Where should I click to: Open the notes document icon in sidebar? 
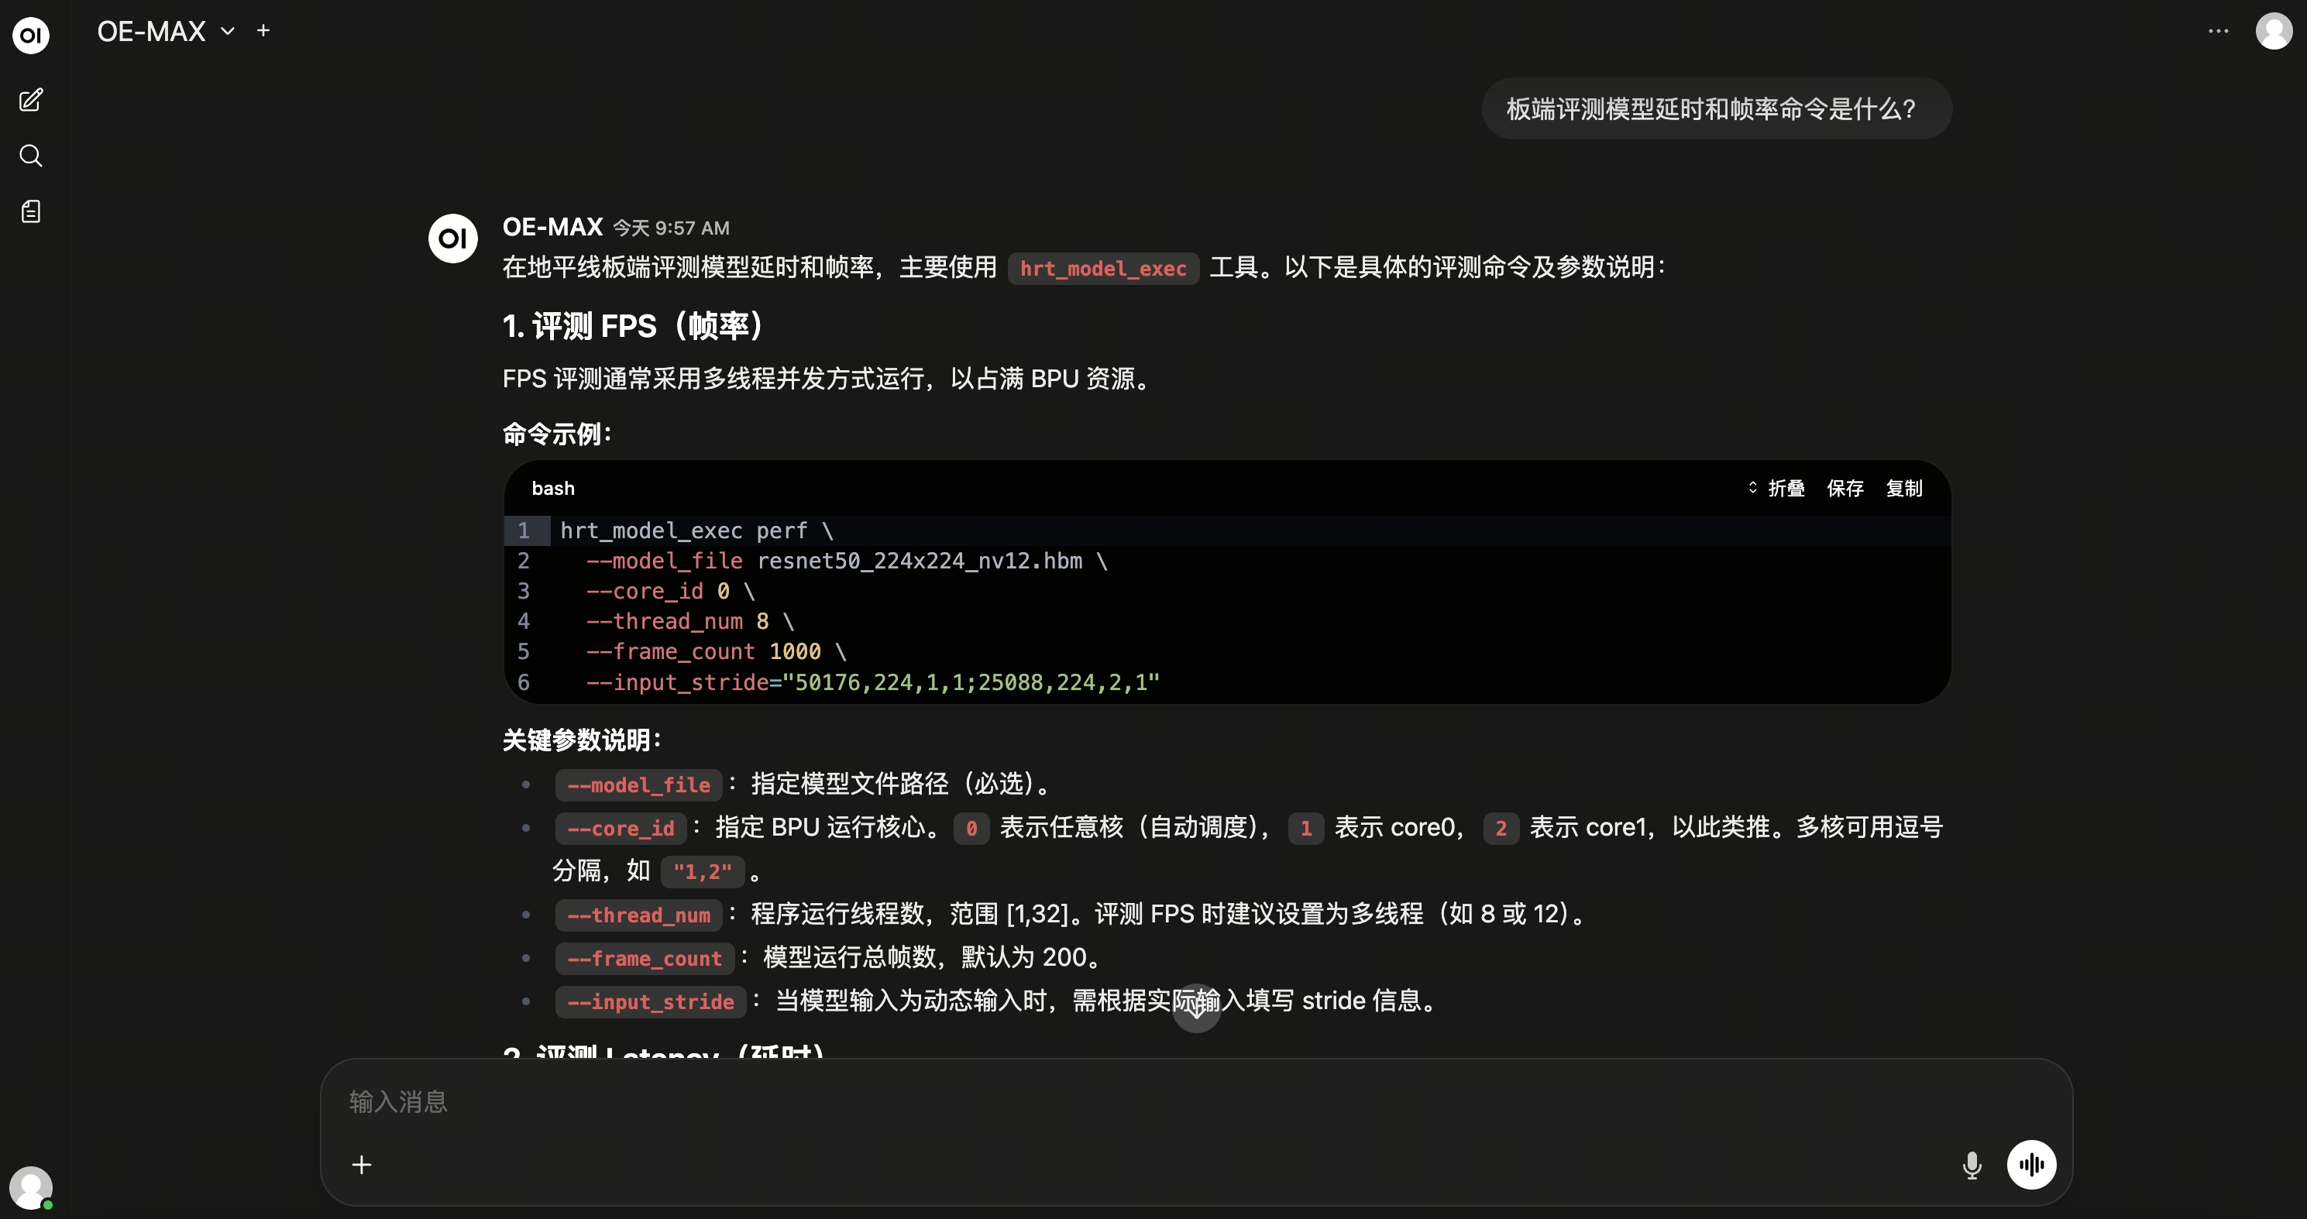click(x=30, y=211)
